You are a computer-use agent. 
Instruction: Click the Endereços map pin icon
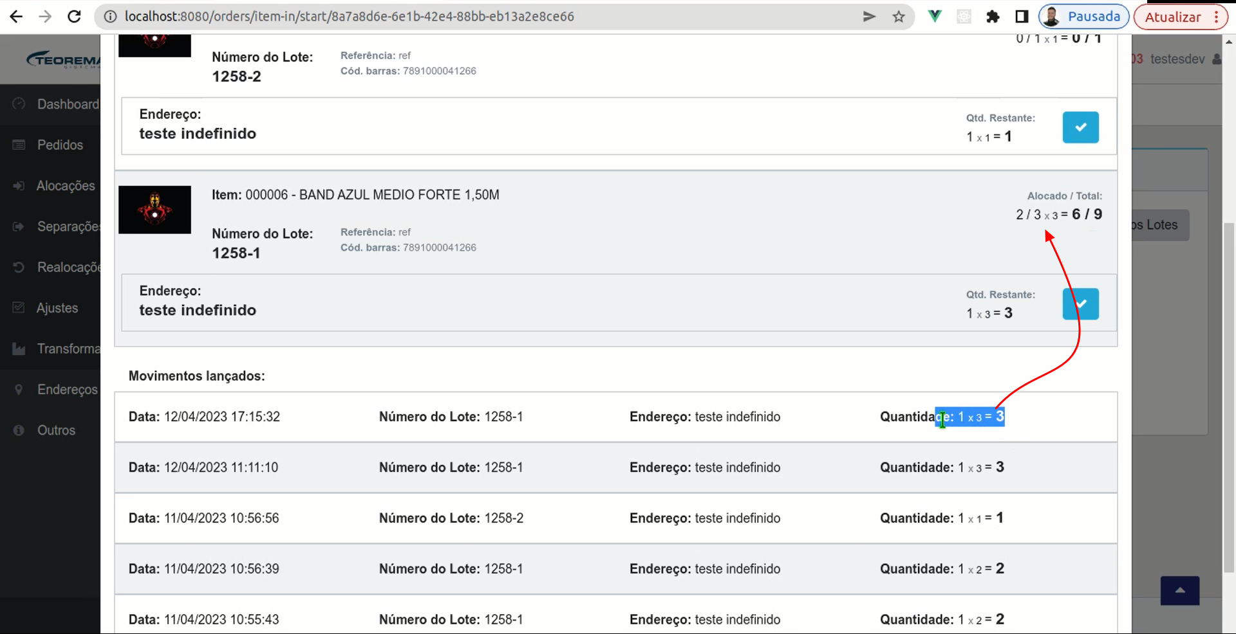coord(19,389)
